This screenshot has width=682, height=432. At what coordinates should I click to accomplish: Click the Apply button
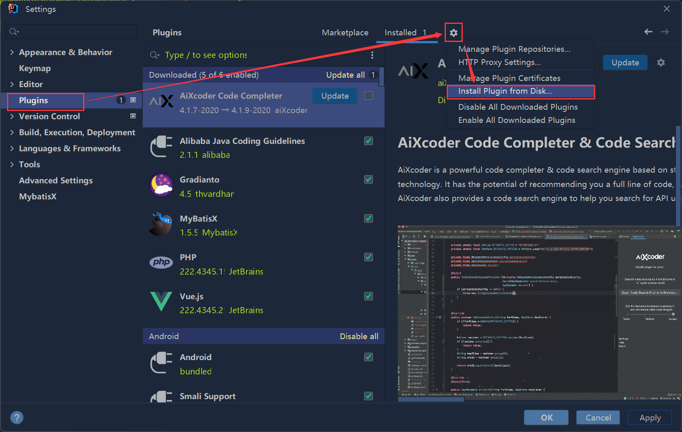(x=650, y=418)
